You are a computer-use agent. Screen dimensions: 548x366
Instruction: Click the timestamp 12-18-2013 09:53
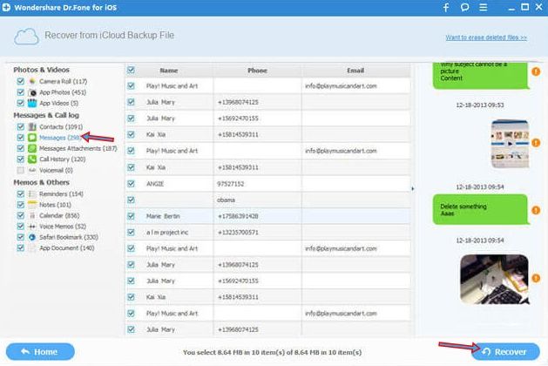(480, 105)
